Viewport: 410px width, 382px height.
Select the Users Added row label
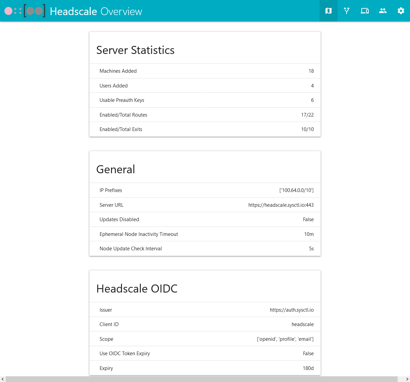(x=114, y=86)
